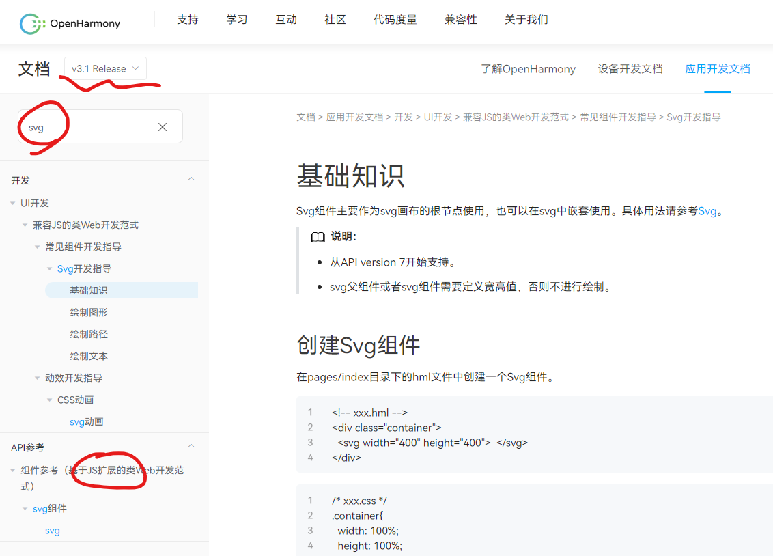
Task: Click the 说明 book icon
Action: pos(318,237)
